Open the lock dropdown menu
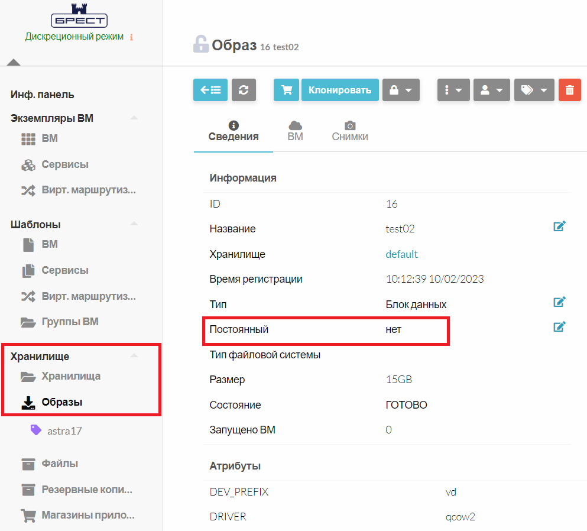 401,90
